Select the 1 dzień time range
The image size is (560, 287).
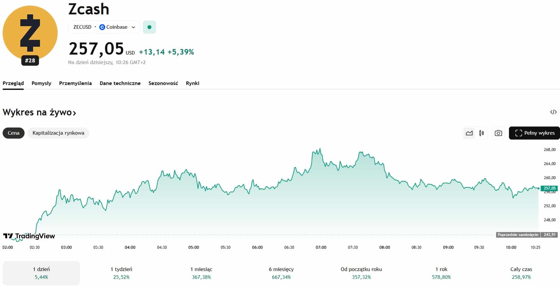[41, 273]
